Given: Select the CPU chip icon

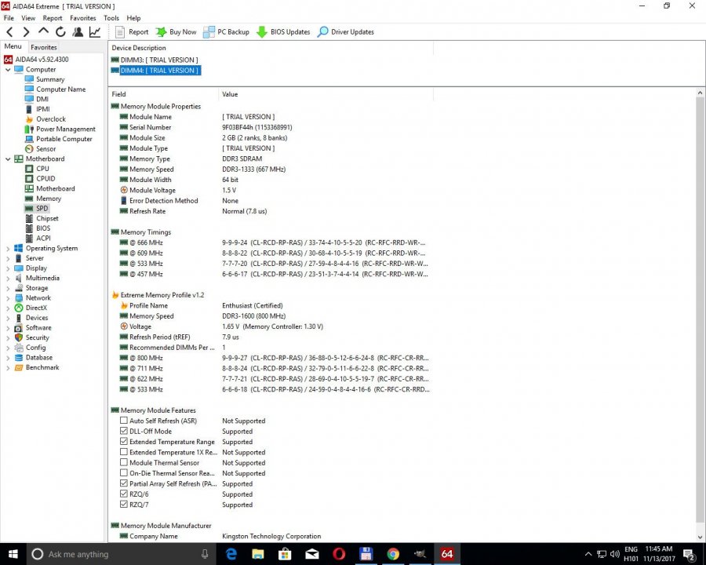Looking at the screenshot, I should coord(29,169).
